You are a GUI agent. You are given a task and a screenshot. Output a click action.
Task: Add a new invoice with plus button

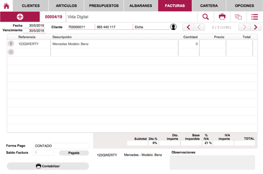[x=20, y=17]
